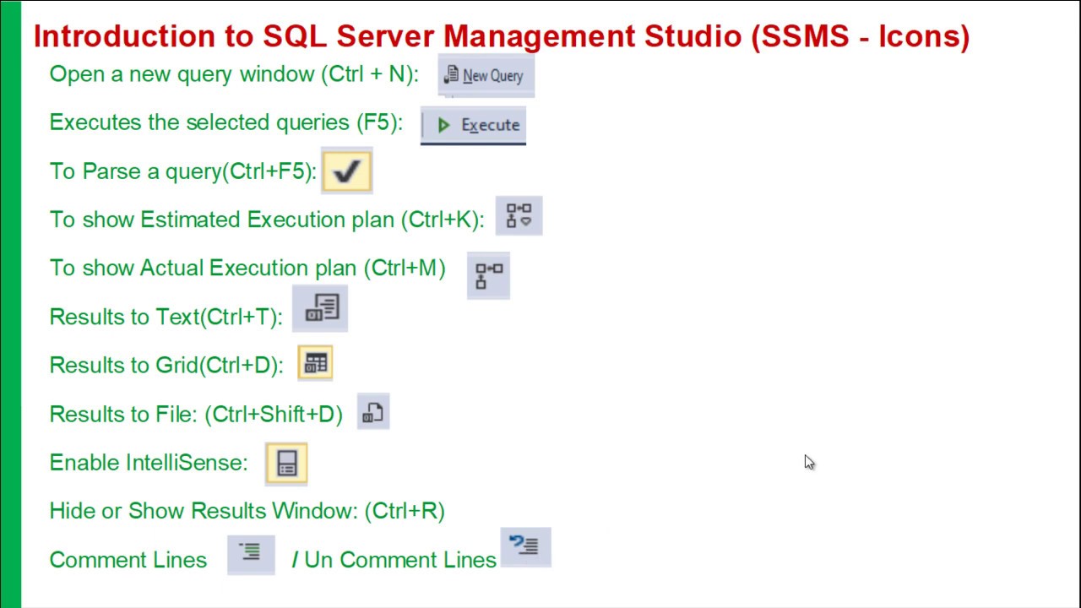This screenshot has width=1081, height=608.
Task: Select the Results to Grid icon
Action: point(315,364)
